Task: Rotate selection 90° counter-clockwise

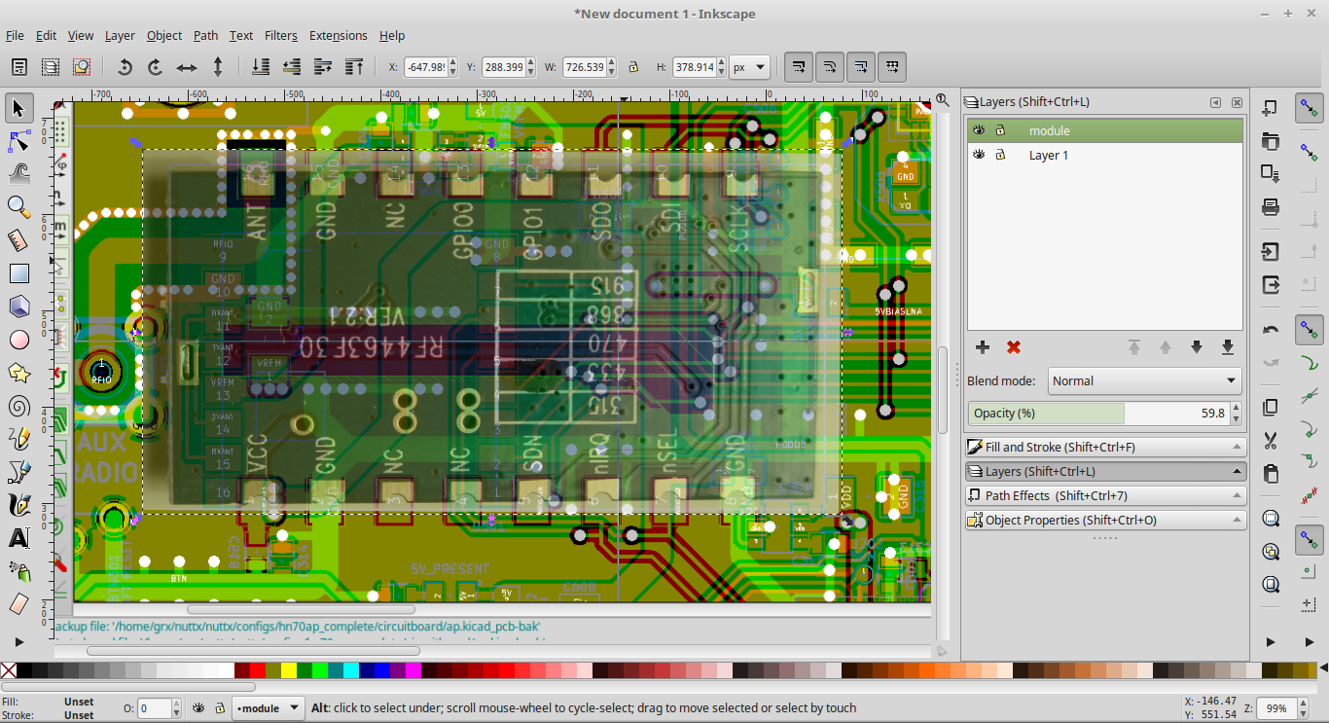Action: (x=125, y=67)
